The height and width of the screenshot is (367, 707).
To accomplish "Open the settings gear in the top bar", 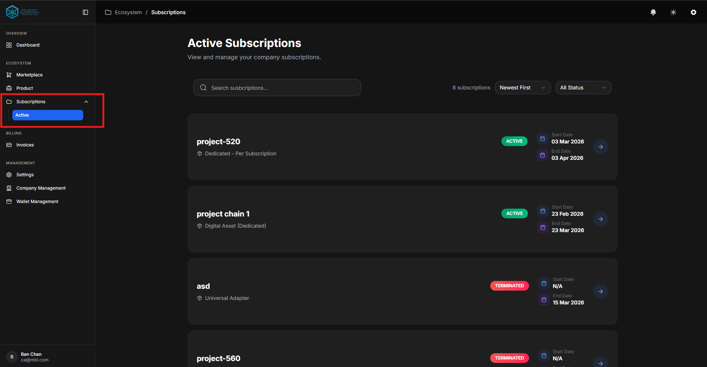I will tap(693, 12).
